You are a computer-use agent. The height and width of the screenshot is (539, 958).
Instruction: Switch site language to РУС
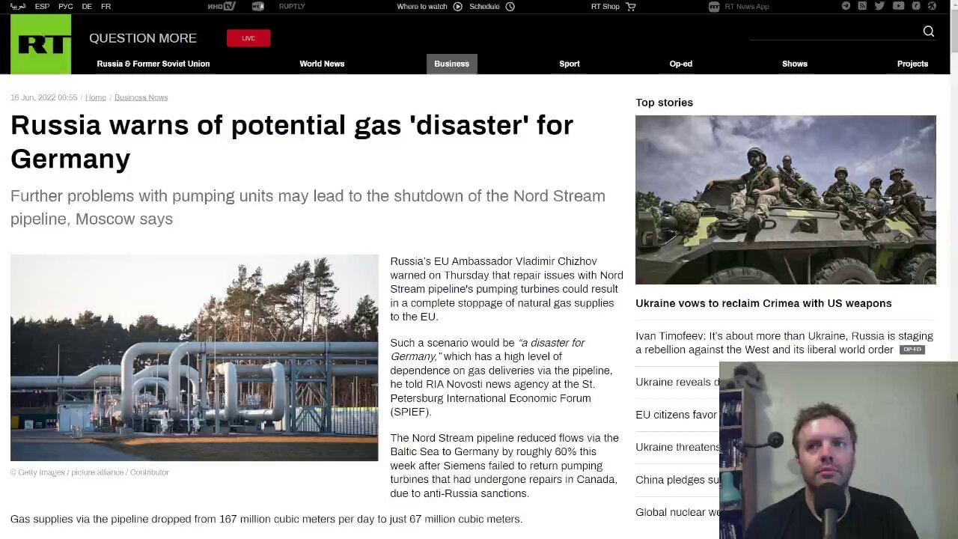point(65,6)
